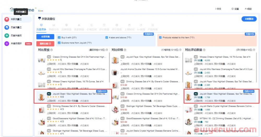Click the list icon above 产品列表

153,25
